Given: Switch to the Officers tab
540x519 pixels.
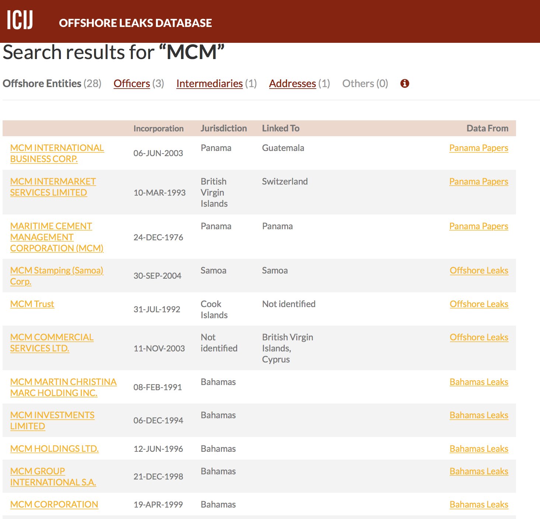Looking at the screenshot, I should point(139,83).
